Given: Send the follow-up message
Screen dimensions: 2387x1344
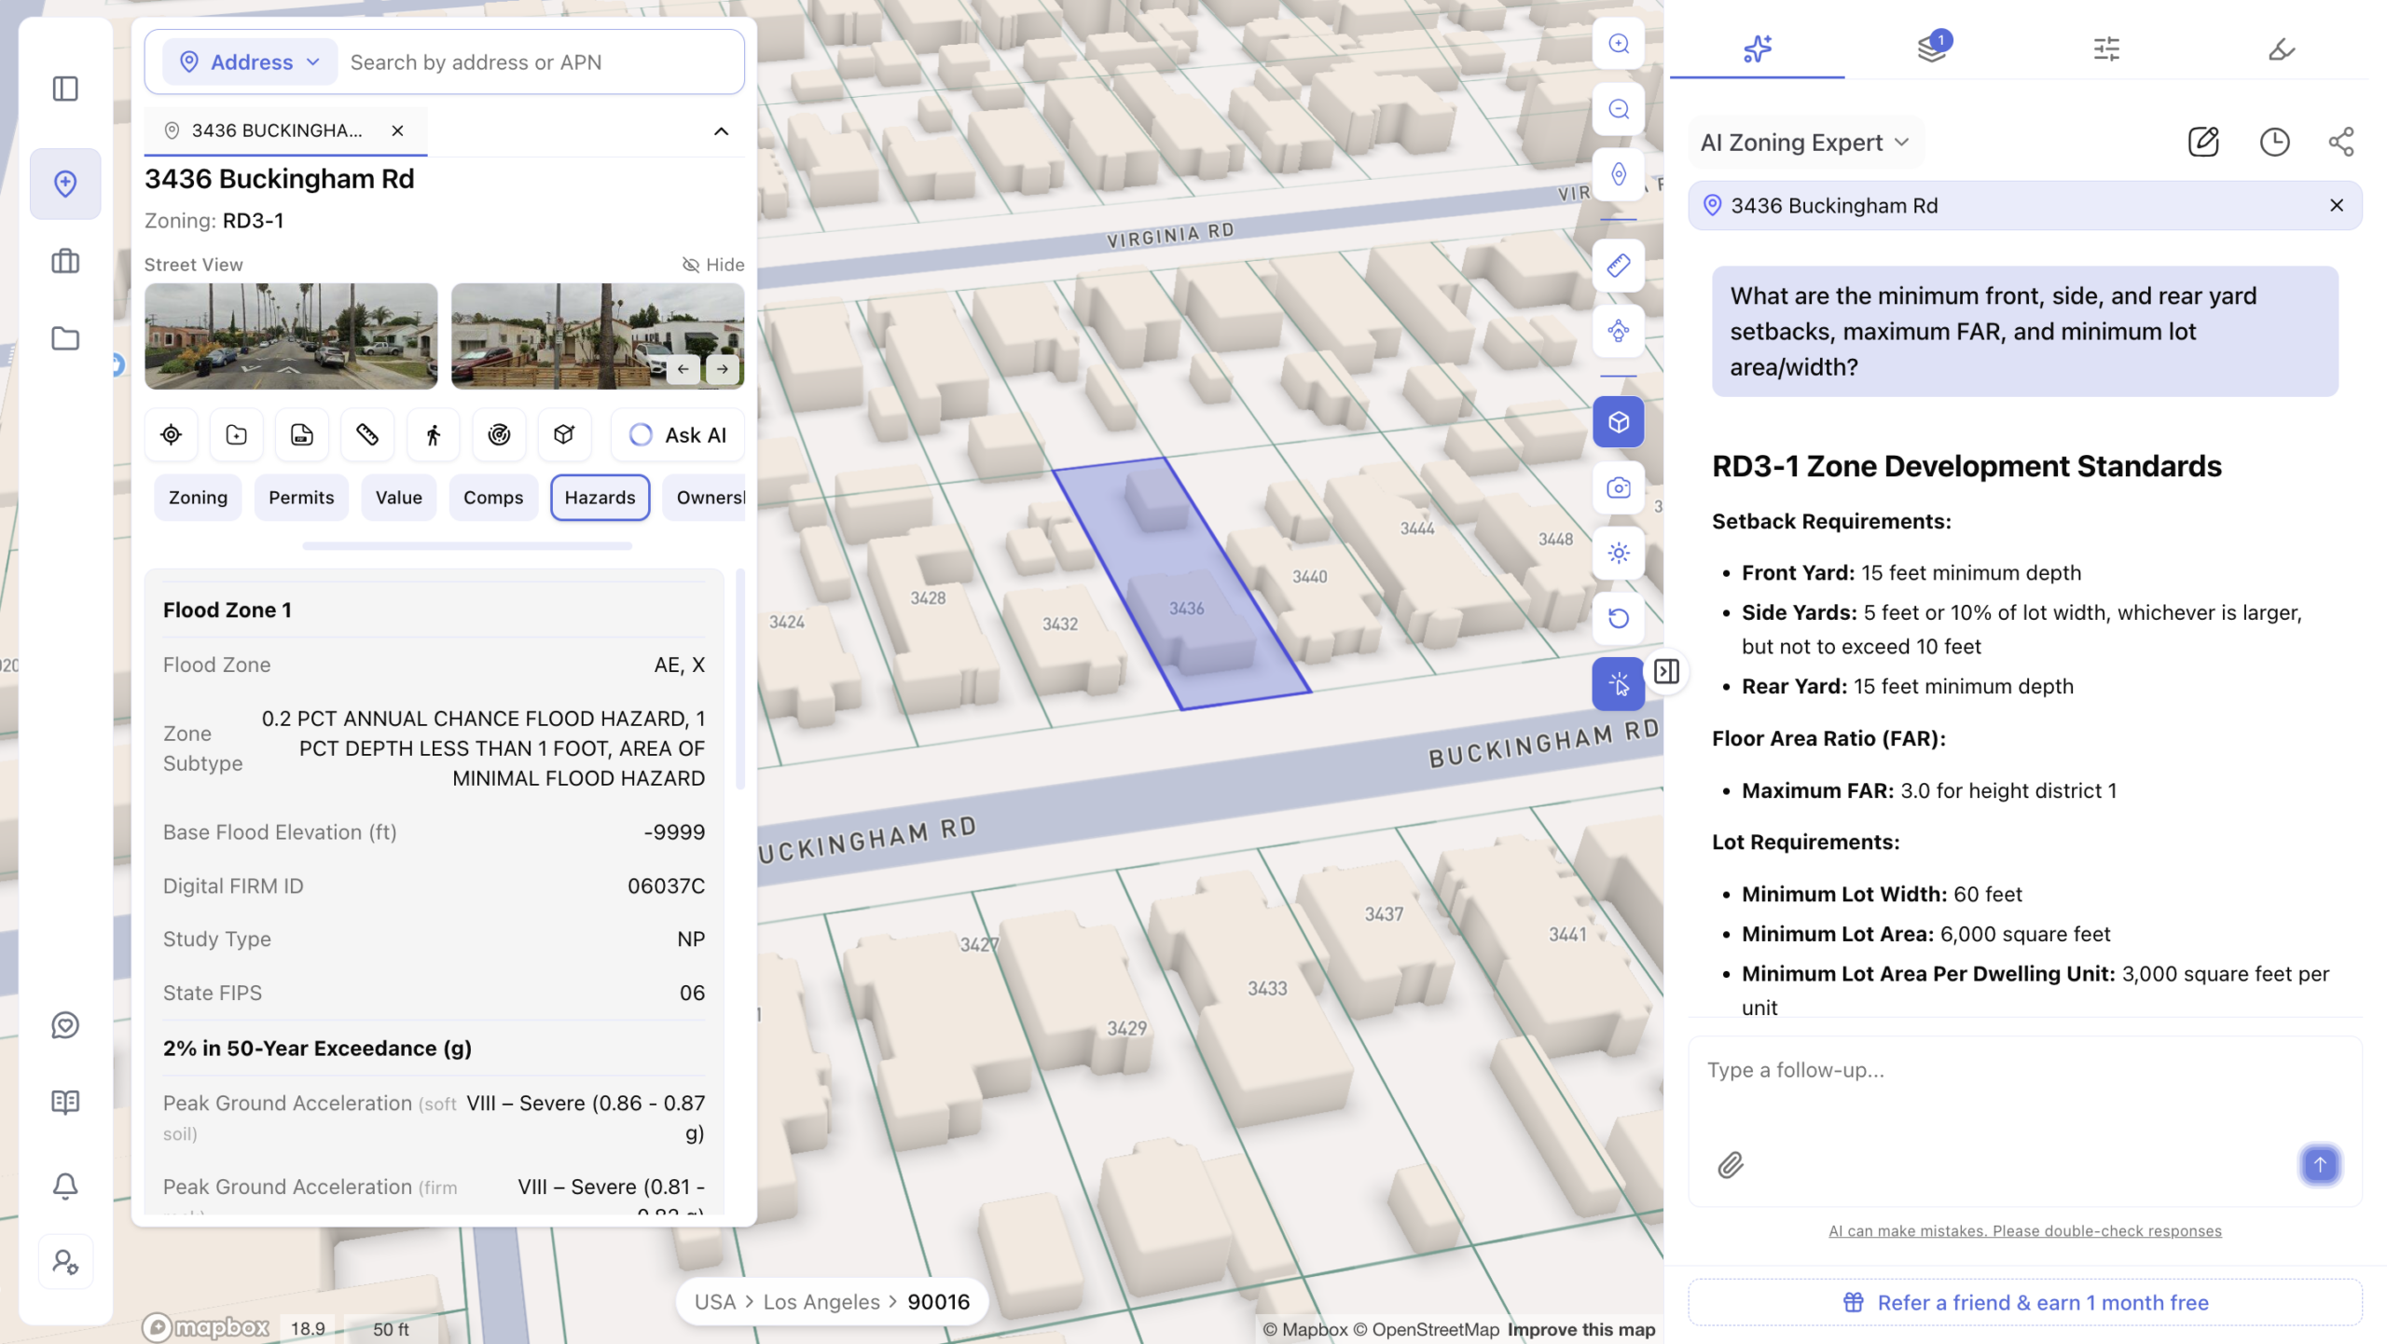Looking at the screenshot, I should tap(2320, 1165).
